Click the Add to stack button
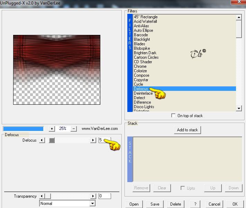 (x=187, y=130)
